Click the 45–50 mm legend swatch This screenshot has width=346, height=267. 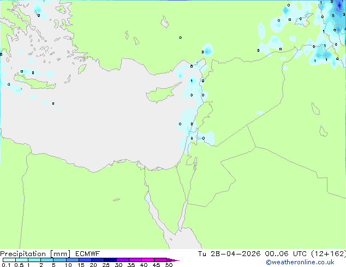[160, 260]
